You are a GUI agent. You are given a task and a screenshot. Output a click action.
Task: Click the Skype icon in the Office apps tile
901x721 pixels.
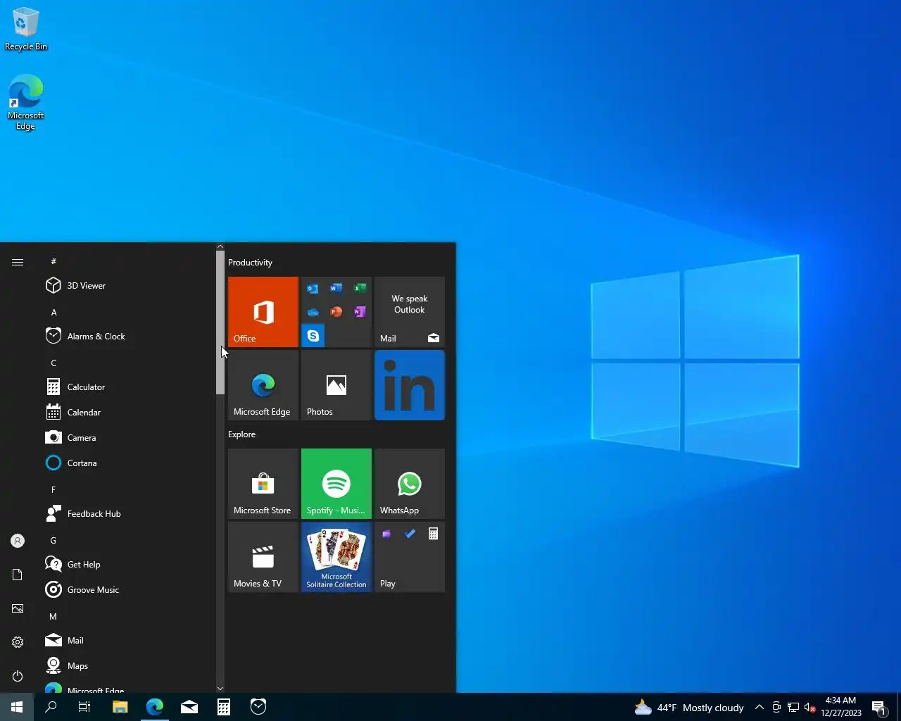coord(313,336)
